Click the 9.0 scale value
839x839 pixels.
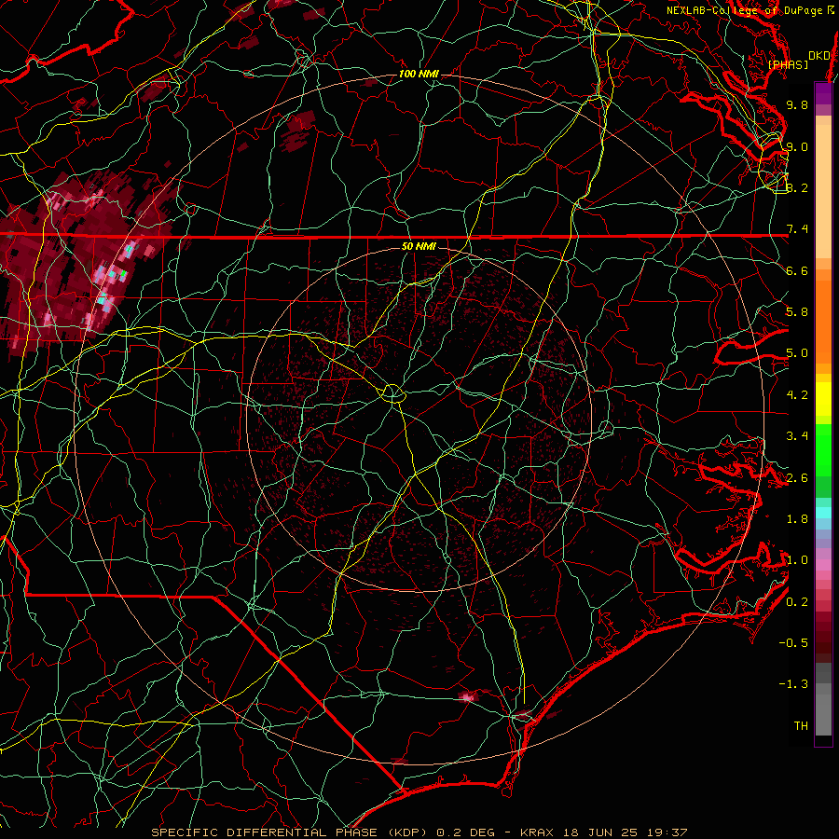pyautogui.click(x=797, y=146)
